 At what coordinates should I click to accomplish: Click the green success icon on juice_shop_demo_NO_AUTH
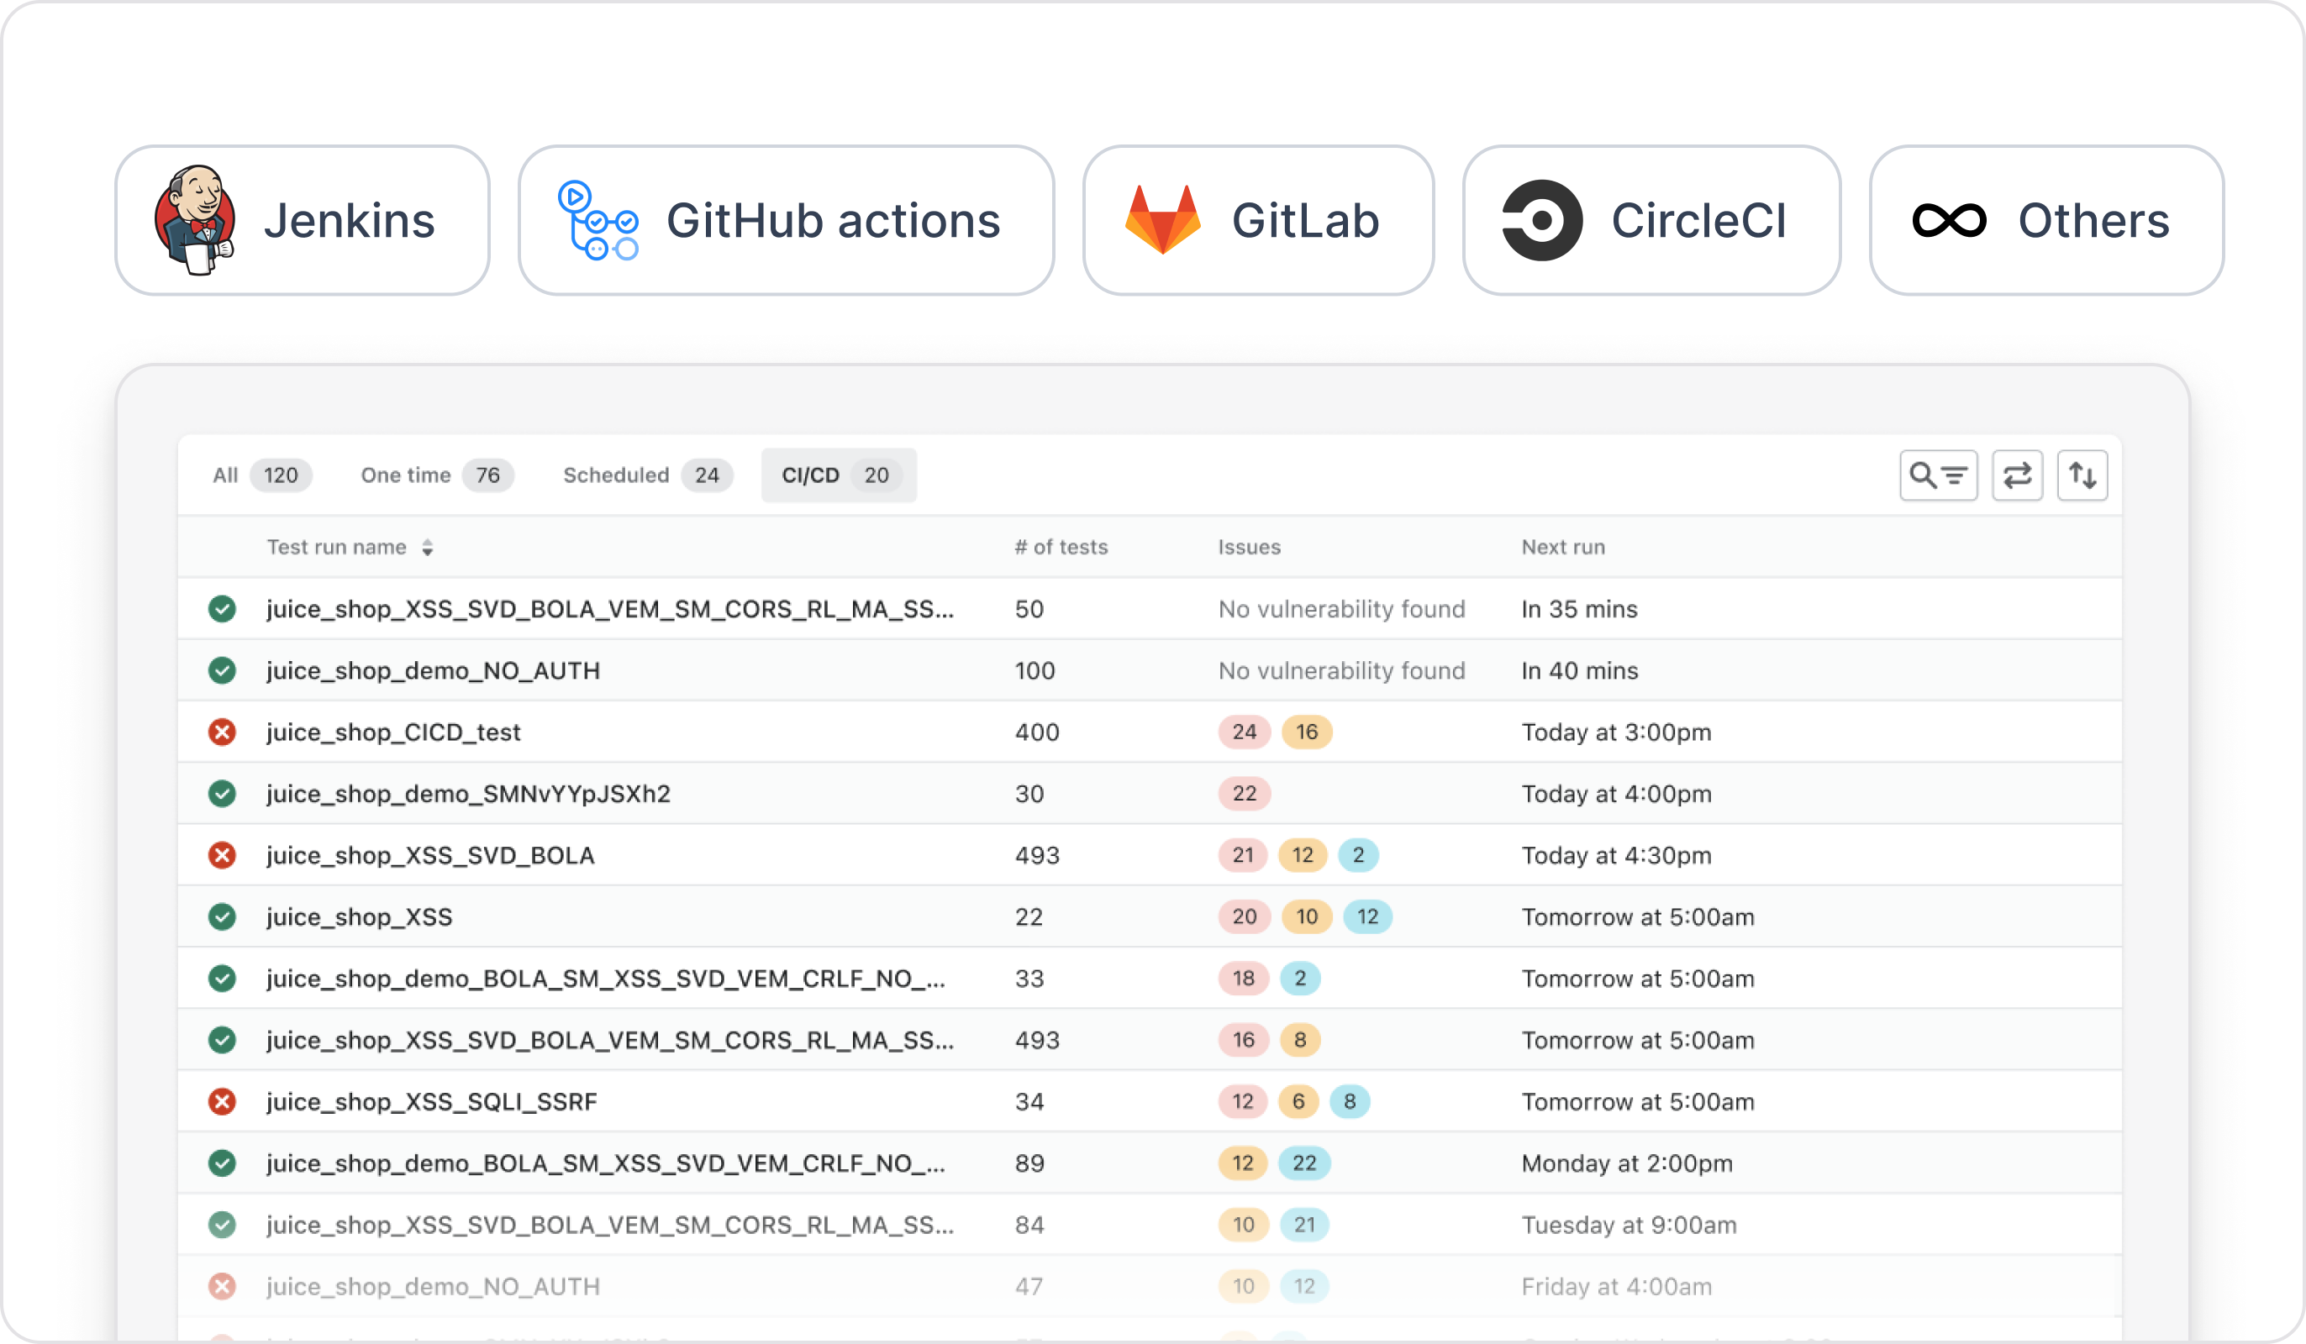click(223, 669)
